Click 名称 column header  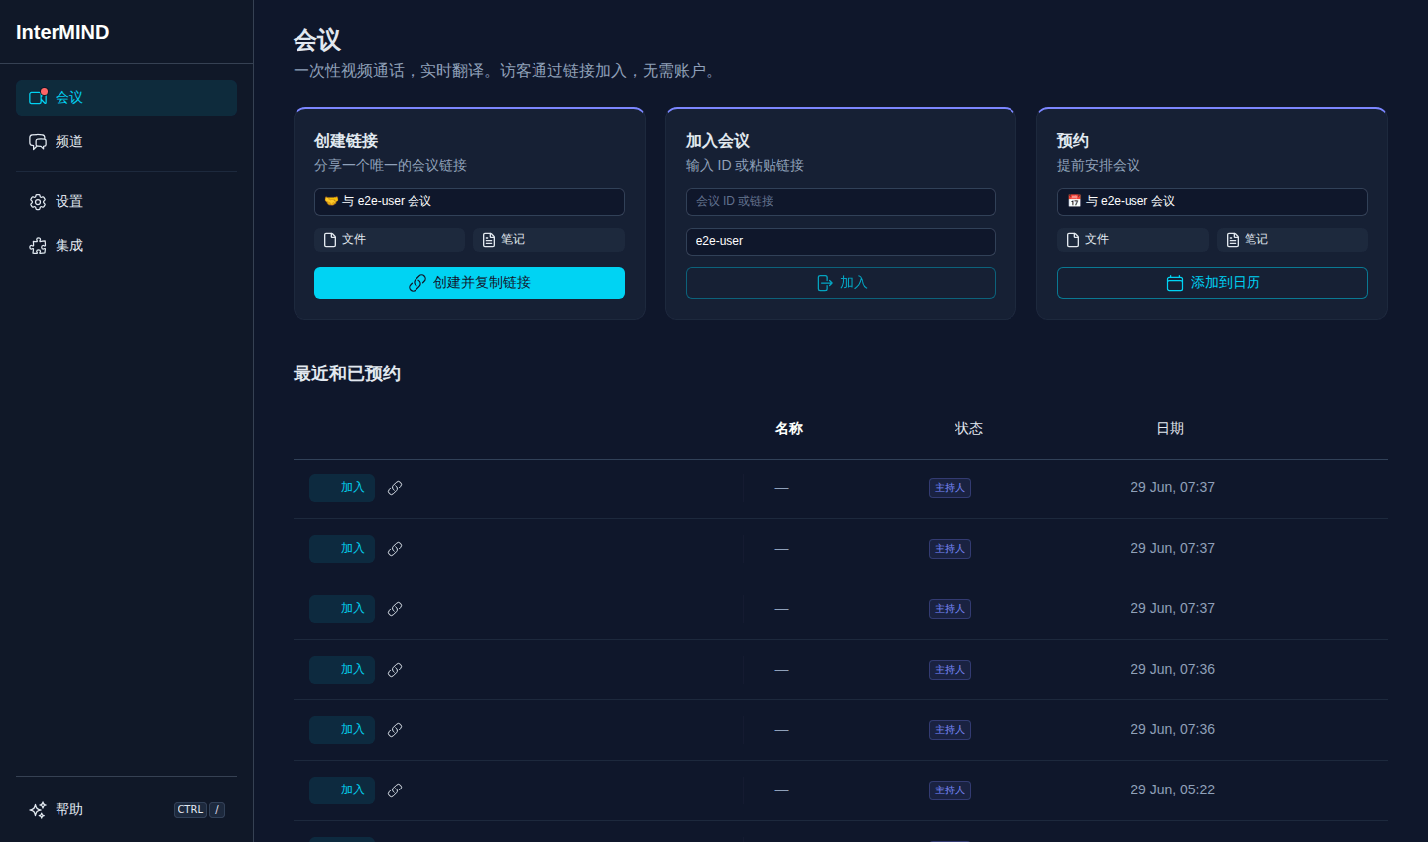789,429
